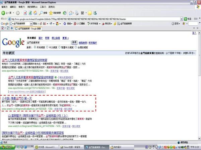Click the Google 搜尋 search button

point(74,42)
